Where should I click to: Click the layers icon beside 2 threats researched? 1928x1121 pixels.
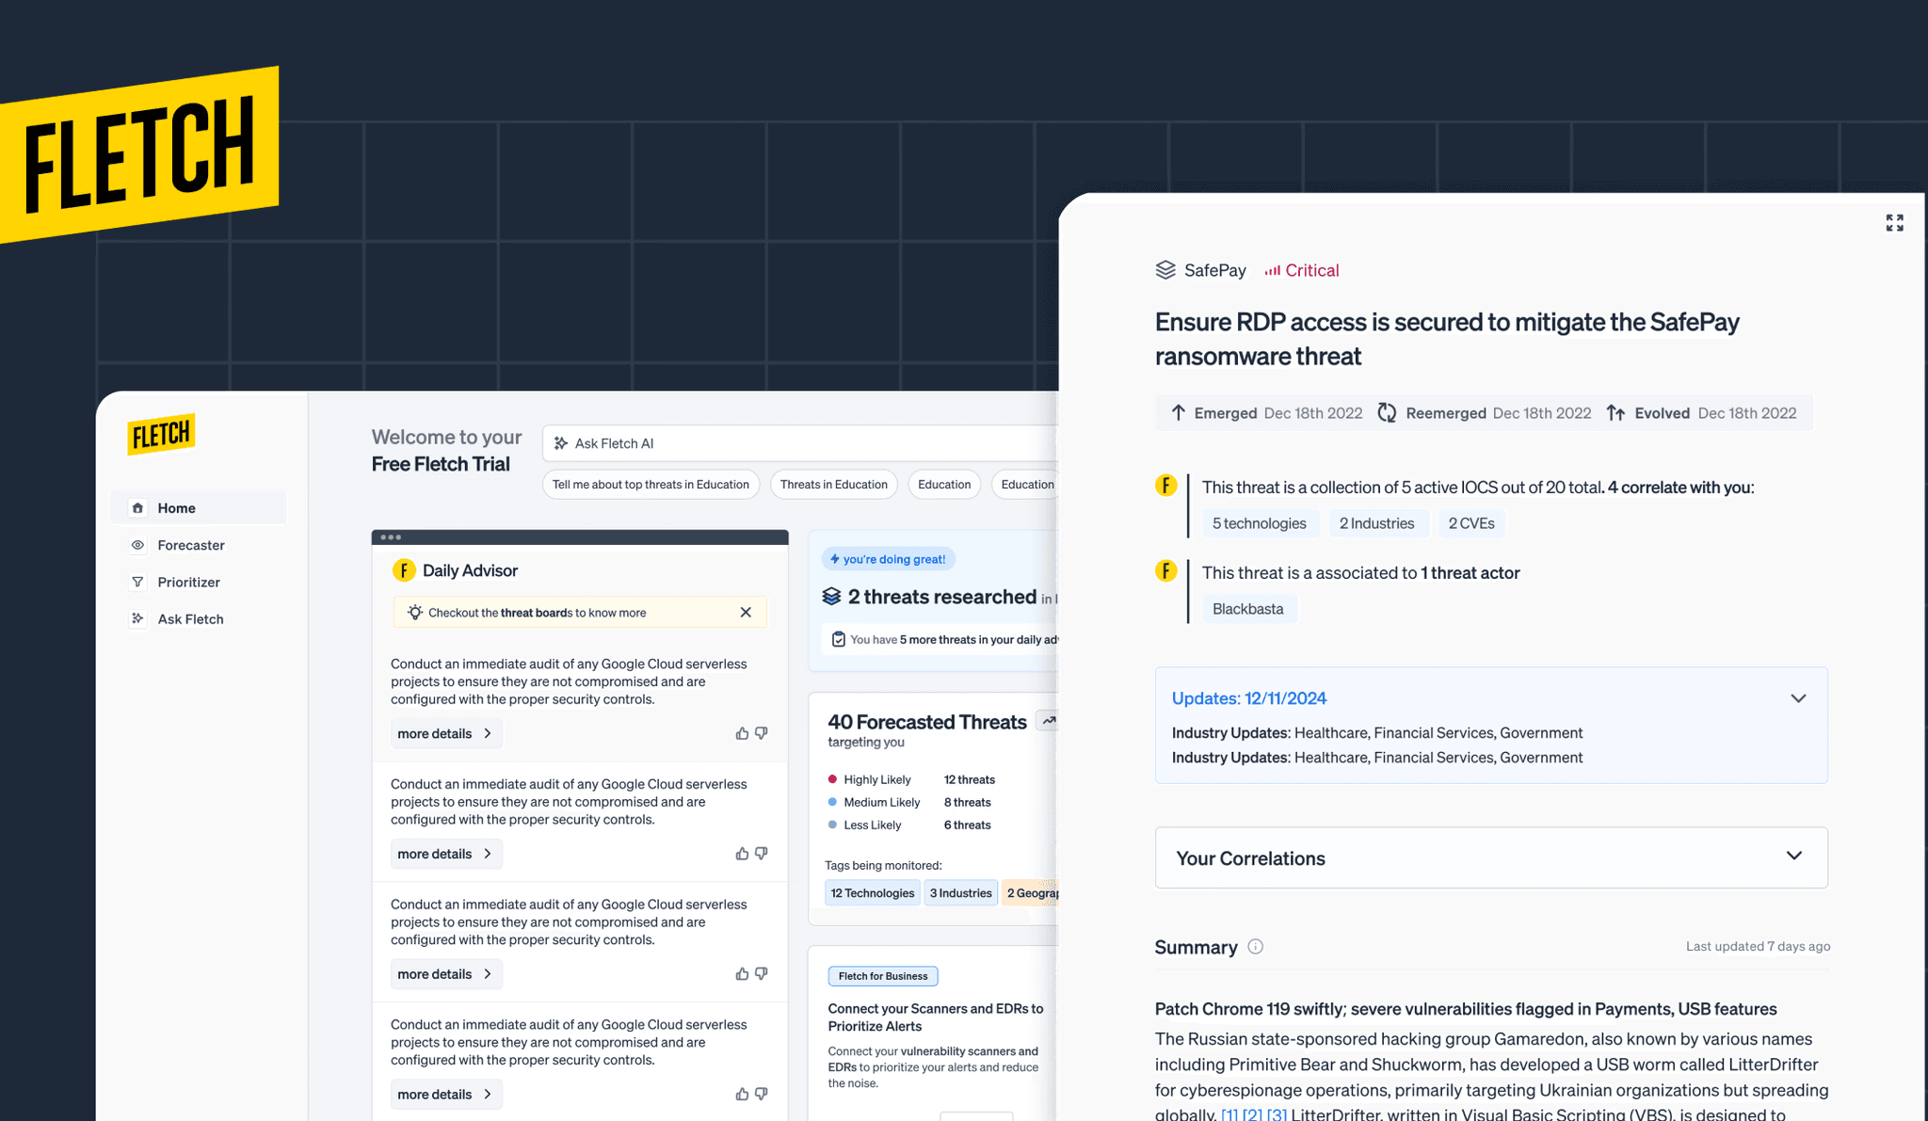click(x=831, y=597)
